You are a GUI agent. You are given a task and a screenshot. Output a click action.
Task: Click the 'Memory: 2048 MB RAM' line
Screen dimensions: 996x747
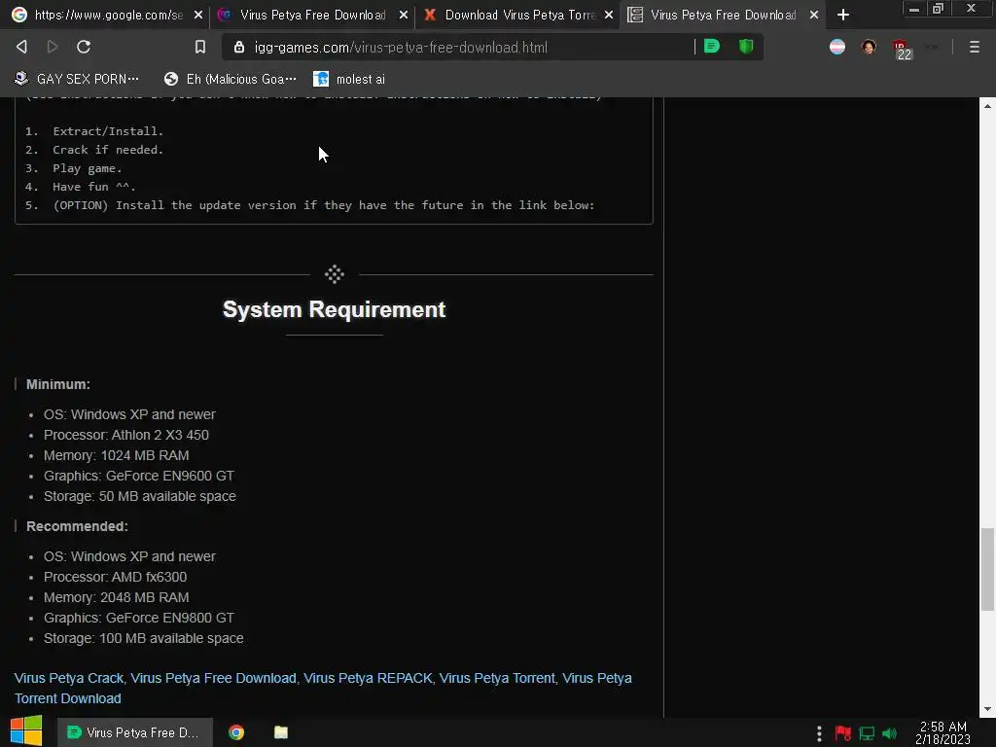(x=117, y=597)
